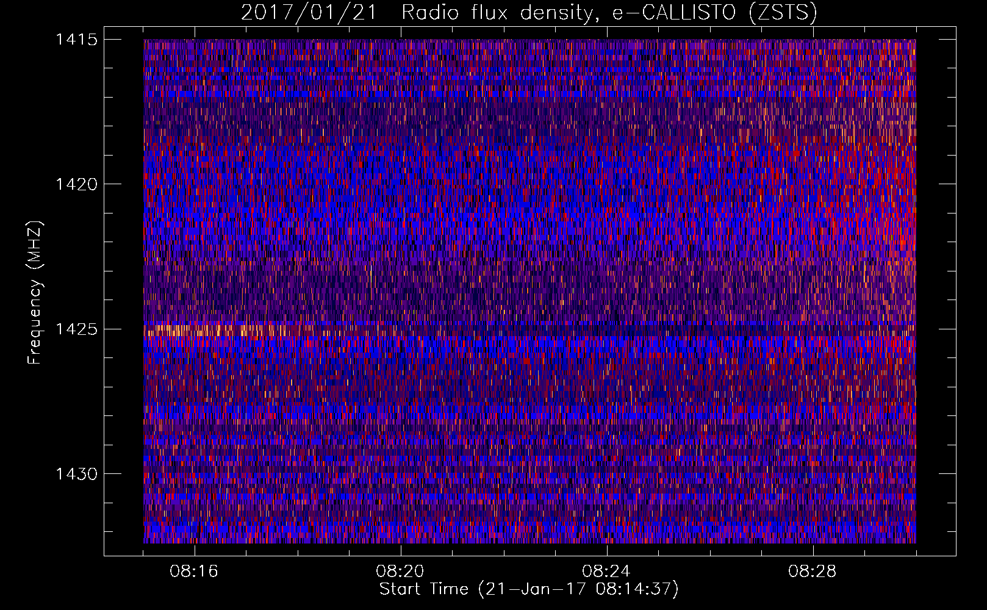Click the 'Start Time (21-Jan-17 08:14:37)' axis label
The image size is (987, 610).
point(529,589)
